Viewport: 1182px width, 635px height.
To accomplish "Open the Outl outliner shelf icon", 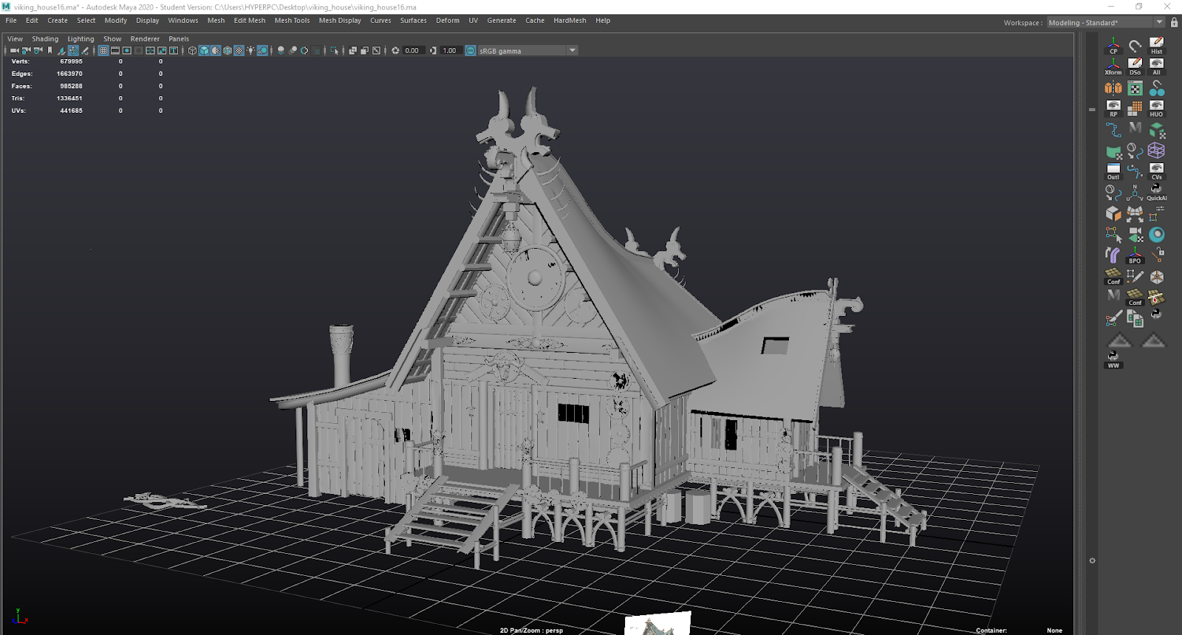I will 1113,171.
